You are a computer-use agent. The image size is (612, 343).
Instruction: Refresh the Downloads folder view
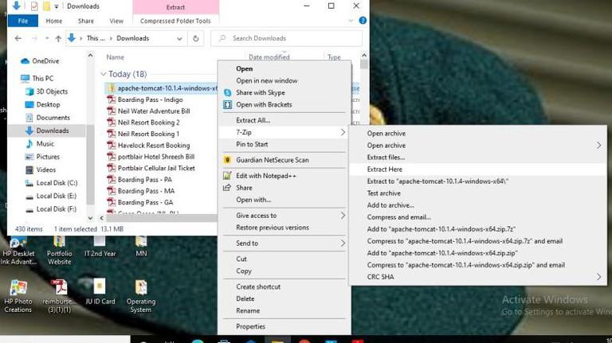pos(196,38)
